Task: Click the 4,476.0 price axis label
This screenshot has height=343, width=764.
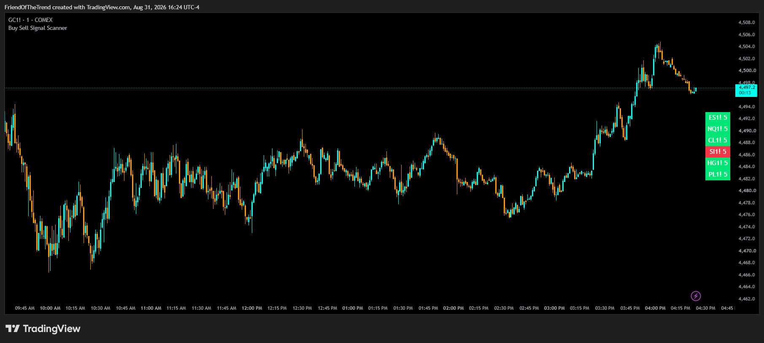Action: tap(747, 214)
